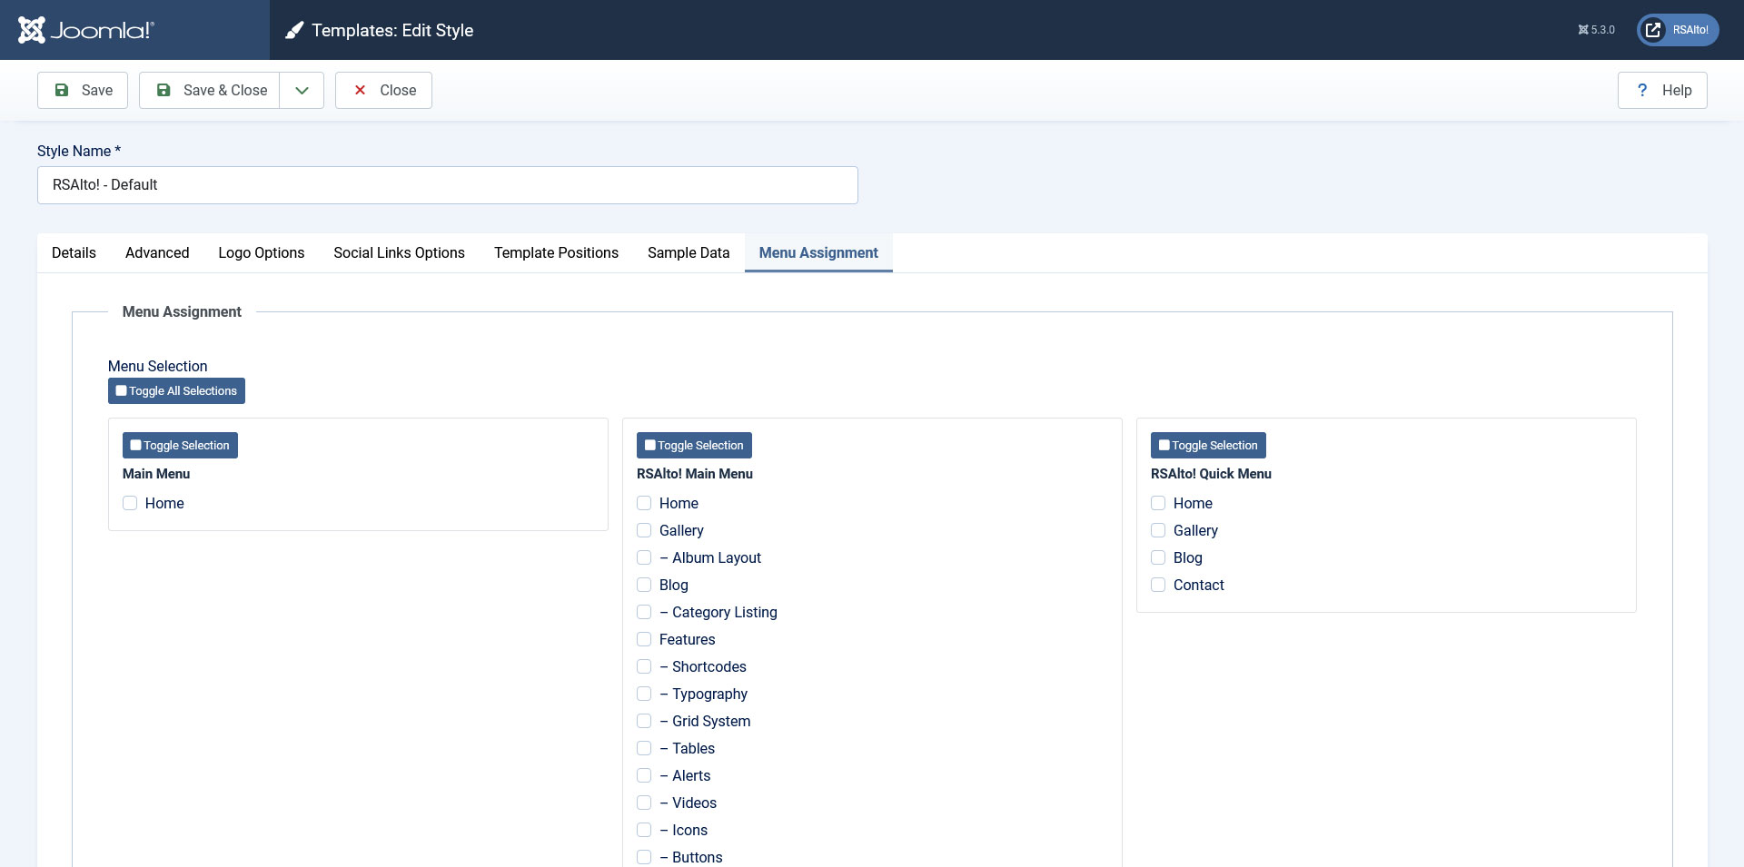Click the Templates: Edit Style heading text

click(x=392, y=30)
